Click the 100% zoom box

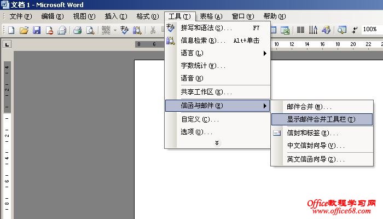pos(372,30)
